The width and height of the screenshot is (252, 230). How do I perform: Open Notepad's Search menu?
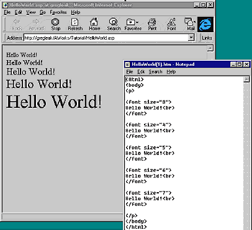[155, 72]
